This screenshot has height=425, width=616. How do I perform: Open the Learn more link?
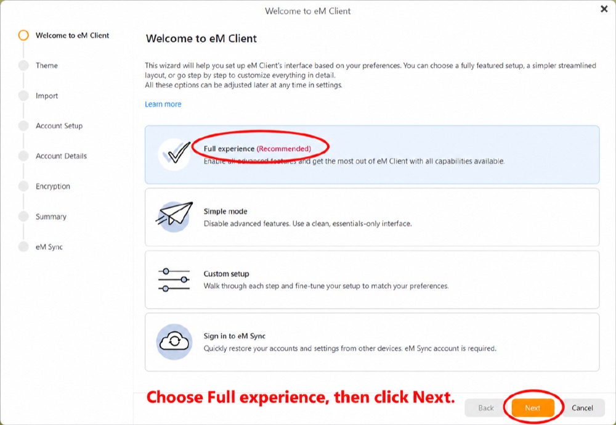[163, 104]
